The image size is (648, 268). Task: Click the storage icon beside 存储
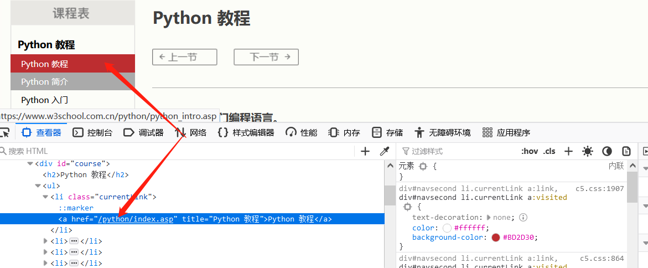tap(376, 133)
